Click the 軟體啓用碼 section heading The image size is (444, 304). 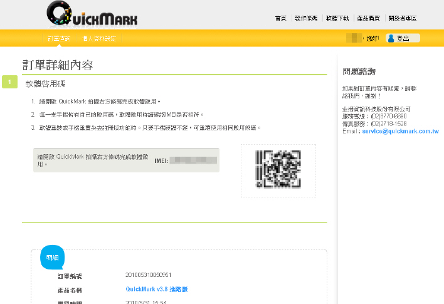tap(45, 83)
